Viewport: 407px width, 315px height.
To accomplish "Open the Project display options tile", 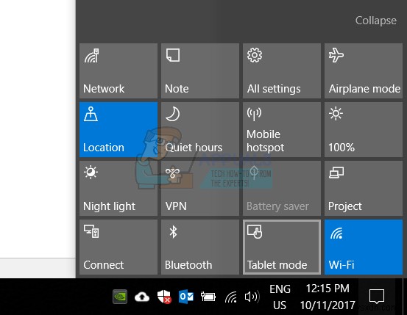I will pos(364,188).
